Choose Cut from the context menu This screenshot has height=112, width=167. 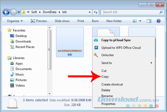click(x=124, y=71)
